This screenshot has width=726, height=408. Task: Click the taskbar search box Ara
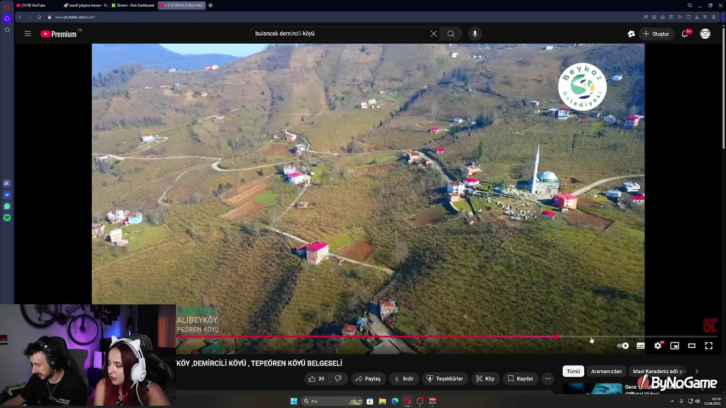333,401
